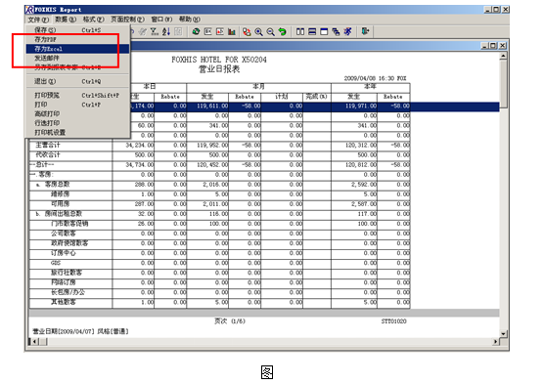
Task: Click the 代收合计 row label
Action: pyautogui.click(x=48, y=155)
